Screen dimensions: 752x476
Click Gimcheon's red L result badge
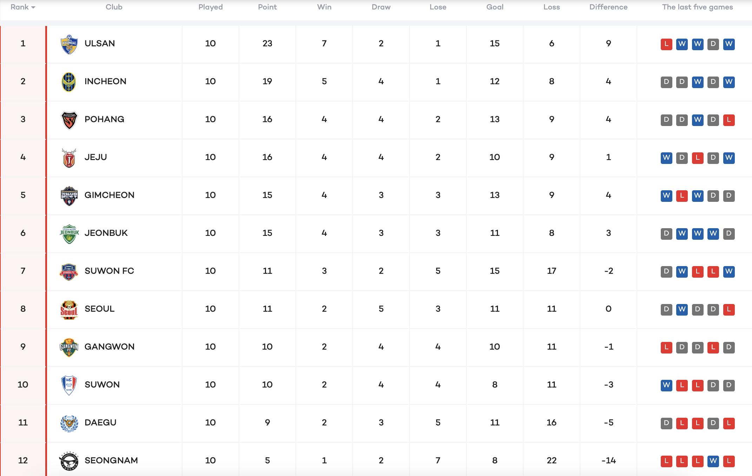click(682, 196)
